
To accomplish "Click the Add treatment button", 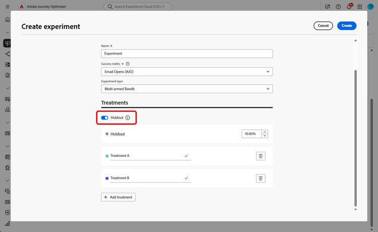I will coord(118,197).
